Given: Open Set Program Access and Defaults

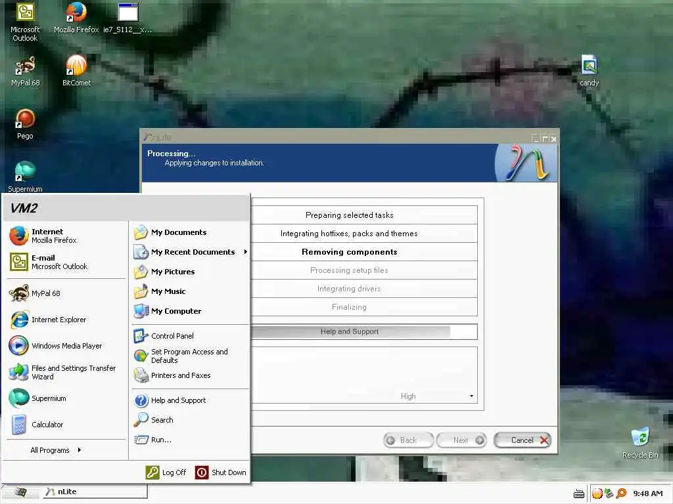Looking at the screenshot, I should click(190, 356).
